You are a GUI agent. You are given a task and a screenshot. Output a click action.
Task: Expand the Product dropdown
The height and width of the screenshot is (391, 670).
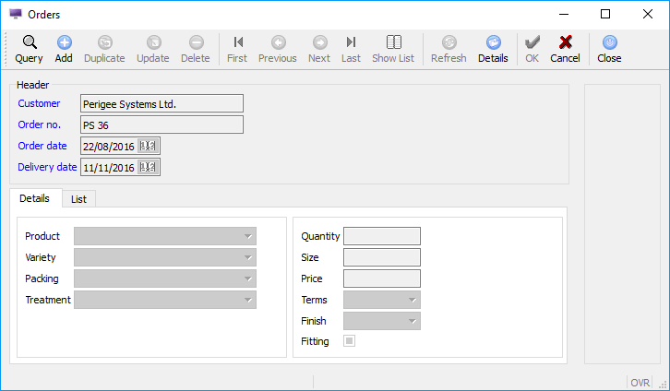click(247, 236)
